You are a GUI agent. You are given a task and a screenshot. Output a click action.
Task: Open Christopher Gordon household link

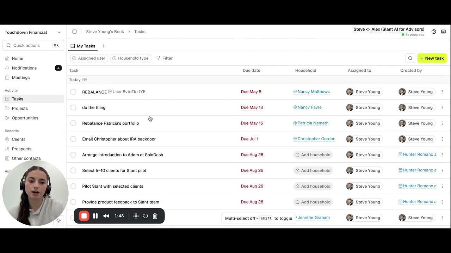tap(314, 139)
